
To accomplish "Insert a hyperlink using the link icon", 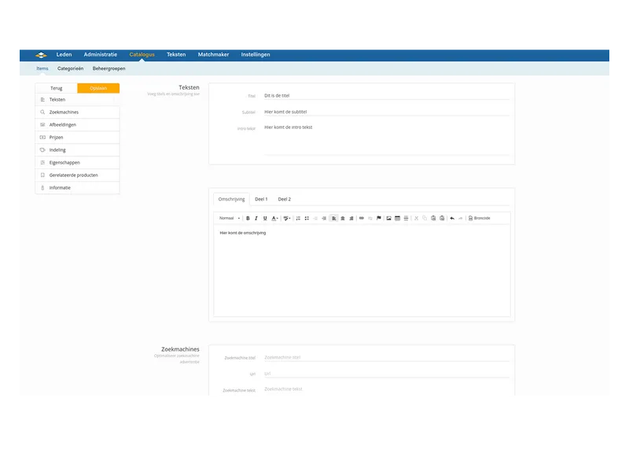I will (362, 219).
